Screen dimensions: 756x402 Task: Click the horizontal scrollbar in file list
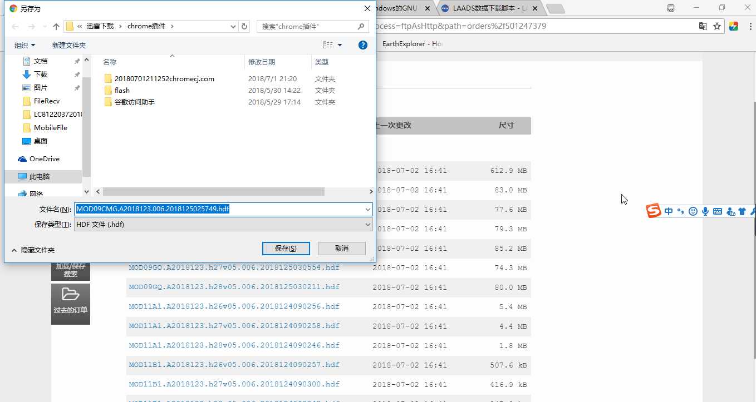tap(213, 191)
